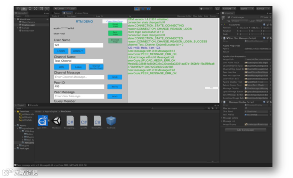Switch to the Game tab
The height and width of the screenshot is (178, 293).
click(x=67, y=13)
